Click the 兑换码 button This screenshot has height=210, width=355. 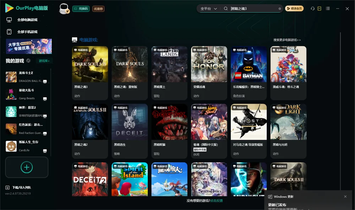click(x=81, y=9)
